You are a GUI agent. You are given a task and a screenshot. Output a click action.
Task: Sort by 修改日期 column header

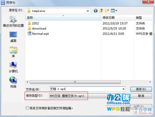(x=118, y=18)
